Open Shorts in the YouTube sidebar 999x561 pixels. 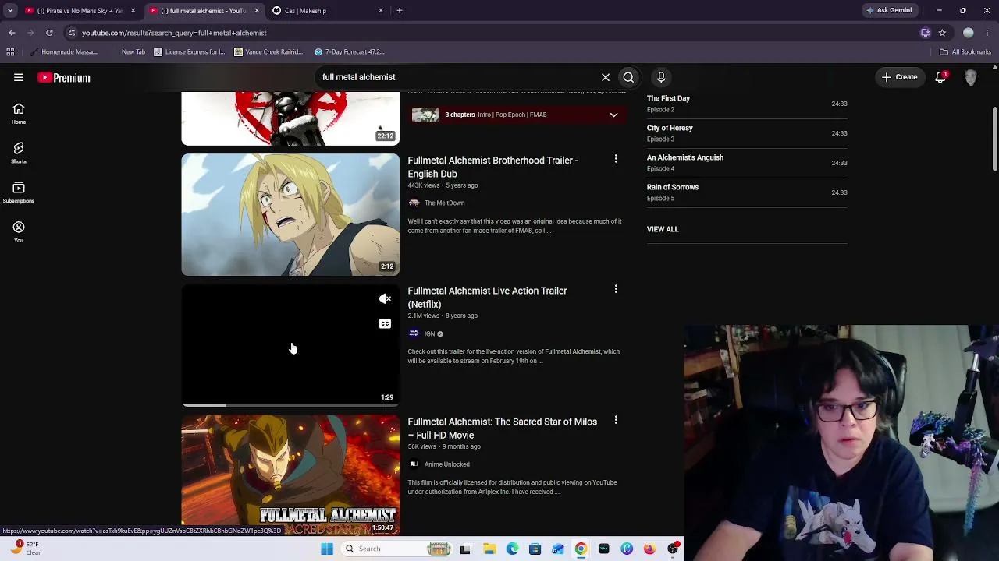19,153
